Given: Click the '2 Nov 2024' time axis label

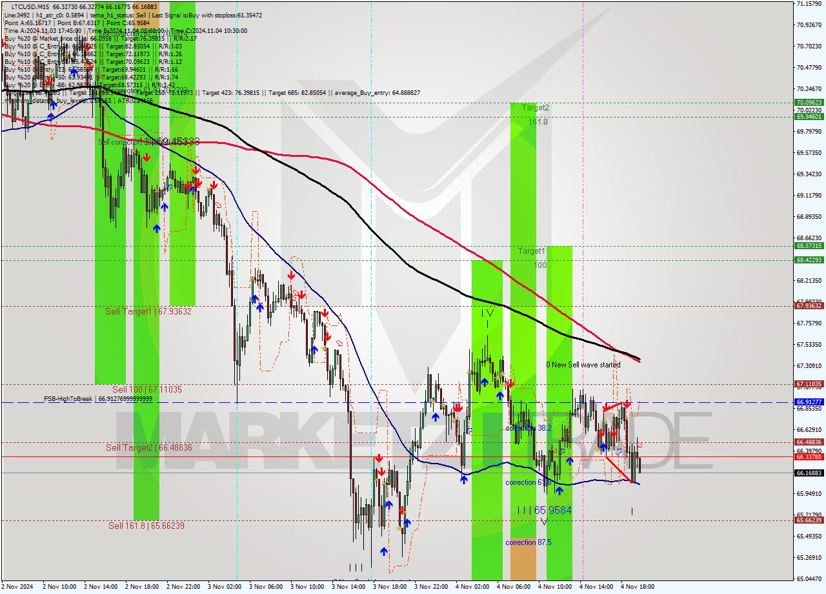Looking at the screenshot, I should click(x=18, y=587).
